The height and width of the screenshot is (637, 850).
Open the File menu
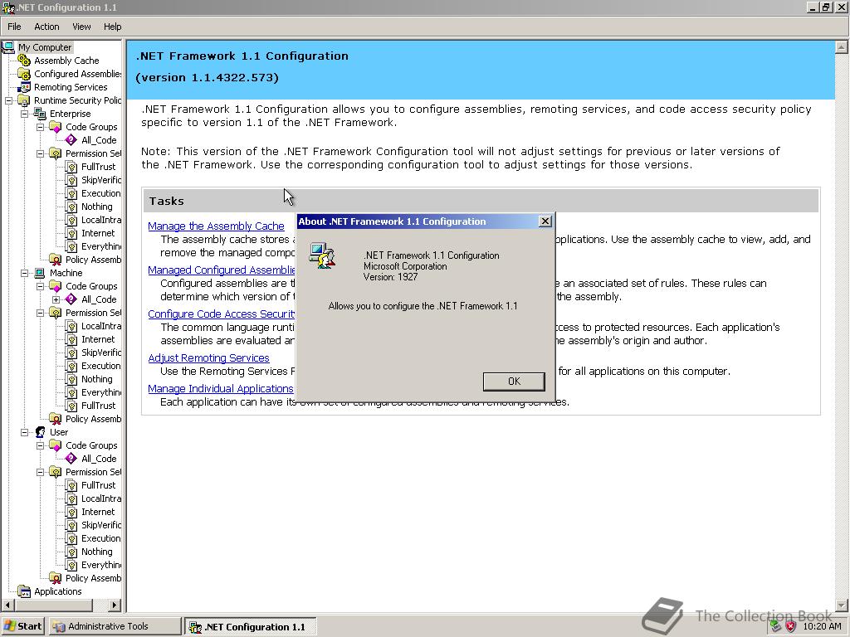click(x=14, y=27)
